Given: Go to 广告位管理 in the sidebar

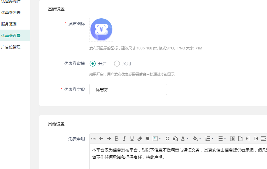Looking at the screenshot, I should pos(11,47).
